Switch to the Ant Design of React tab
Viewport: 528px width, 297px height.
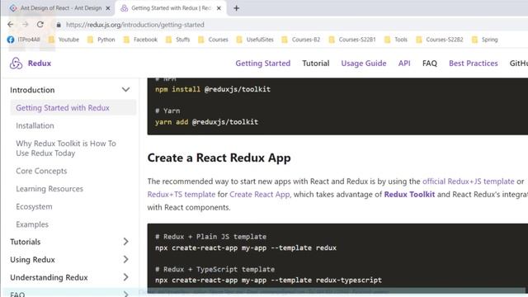[x=57, y=8]
